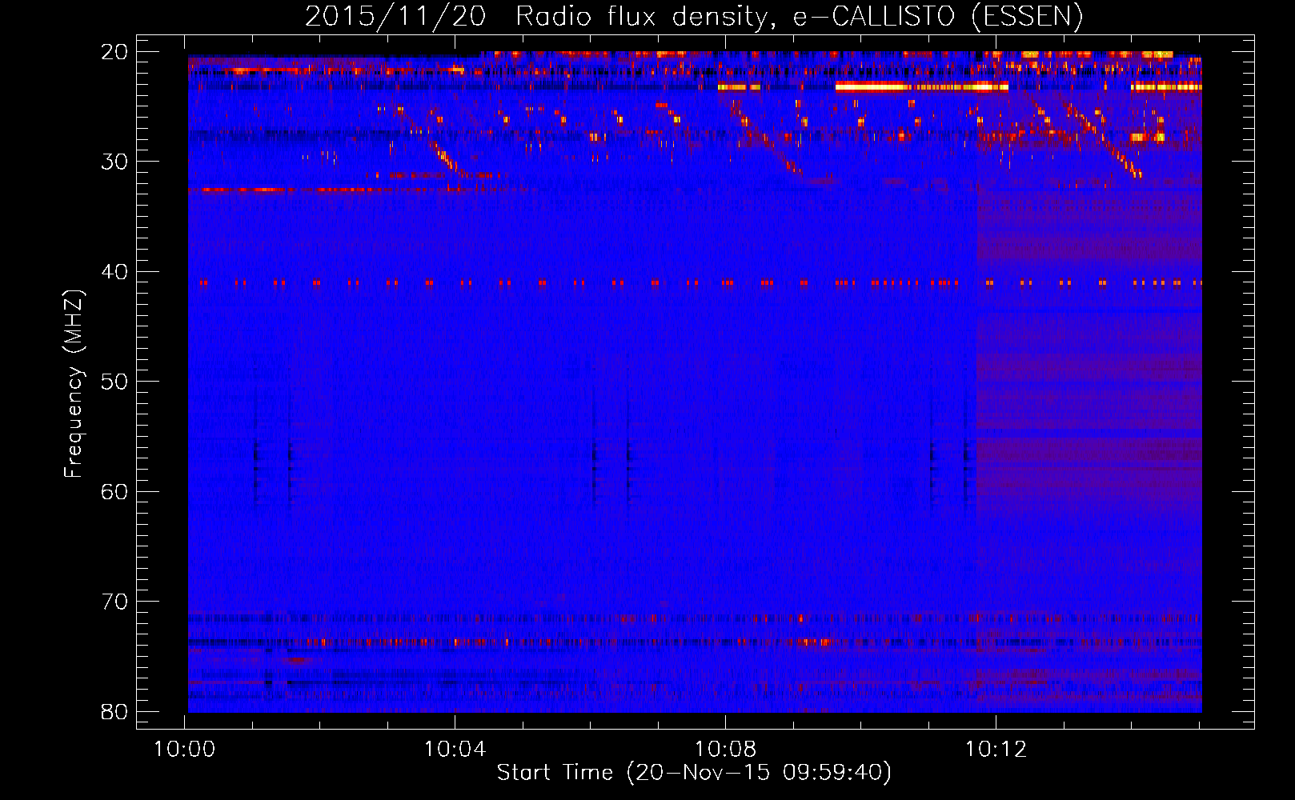Click the 50 MHz frequency tick label

pos(115,382)
